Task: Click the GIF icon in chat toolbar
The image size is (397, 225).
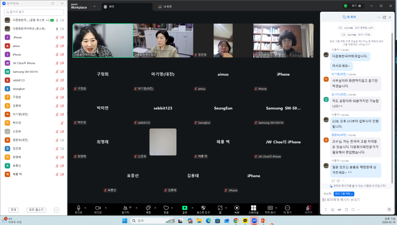Action: (340, 209)
